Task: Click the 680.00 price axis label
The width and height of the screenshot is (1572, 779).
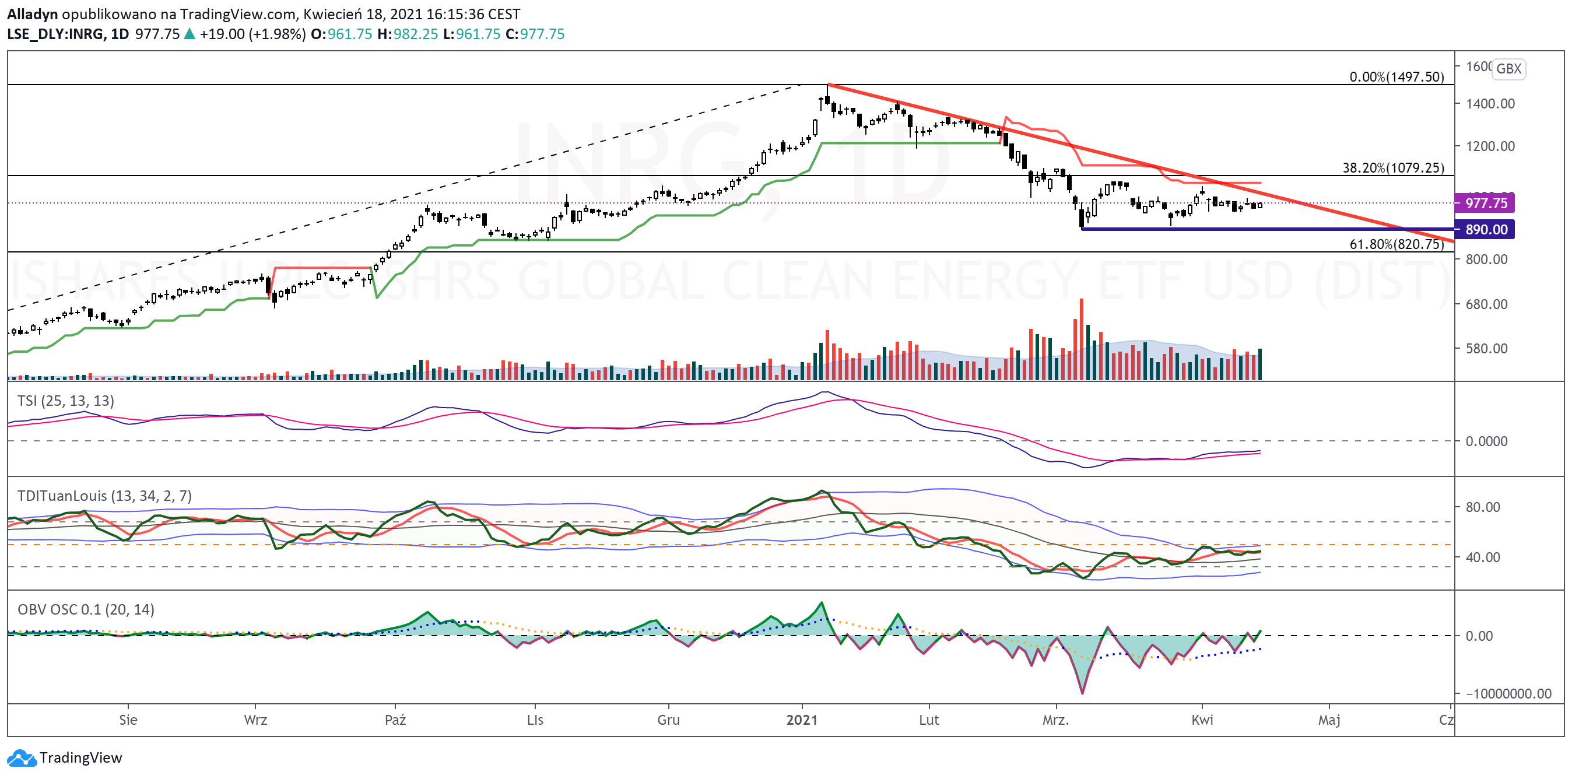Action: tap(1486, 304)
